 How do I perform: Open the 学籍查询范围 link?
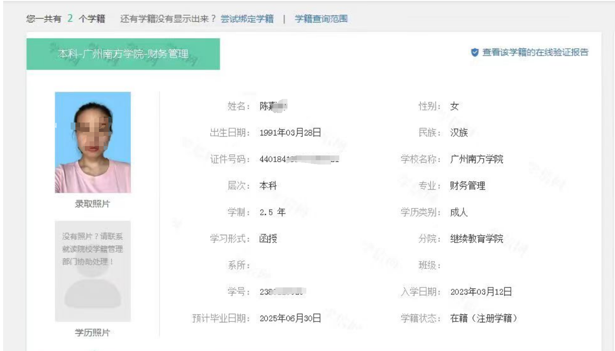(321, 19)
